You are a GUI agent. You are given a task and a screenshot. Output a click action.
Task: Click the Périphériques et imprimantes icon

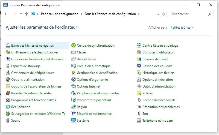(x=74, y=93)
